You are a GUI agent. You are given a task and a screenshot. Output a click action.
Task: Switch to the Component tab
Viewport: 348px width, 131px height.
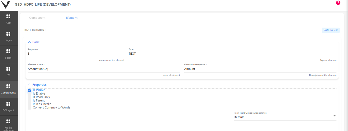[x=37, y=18]
